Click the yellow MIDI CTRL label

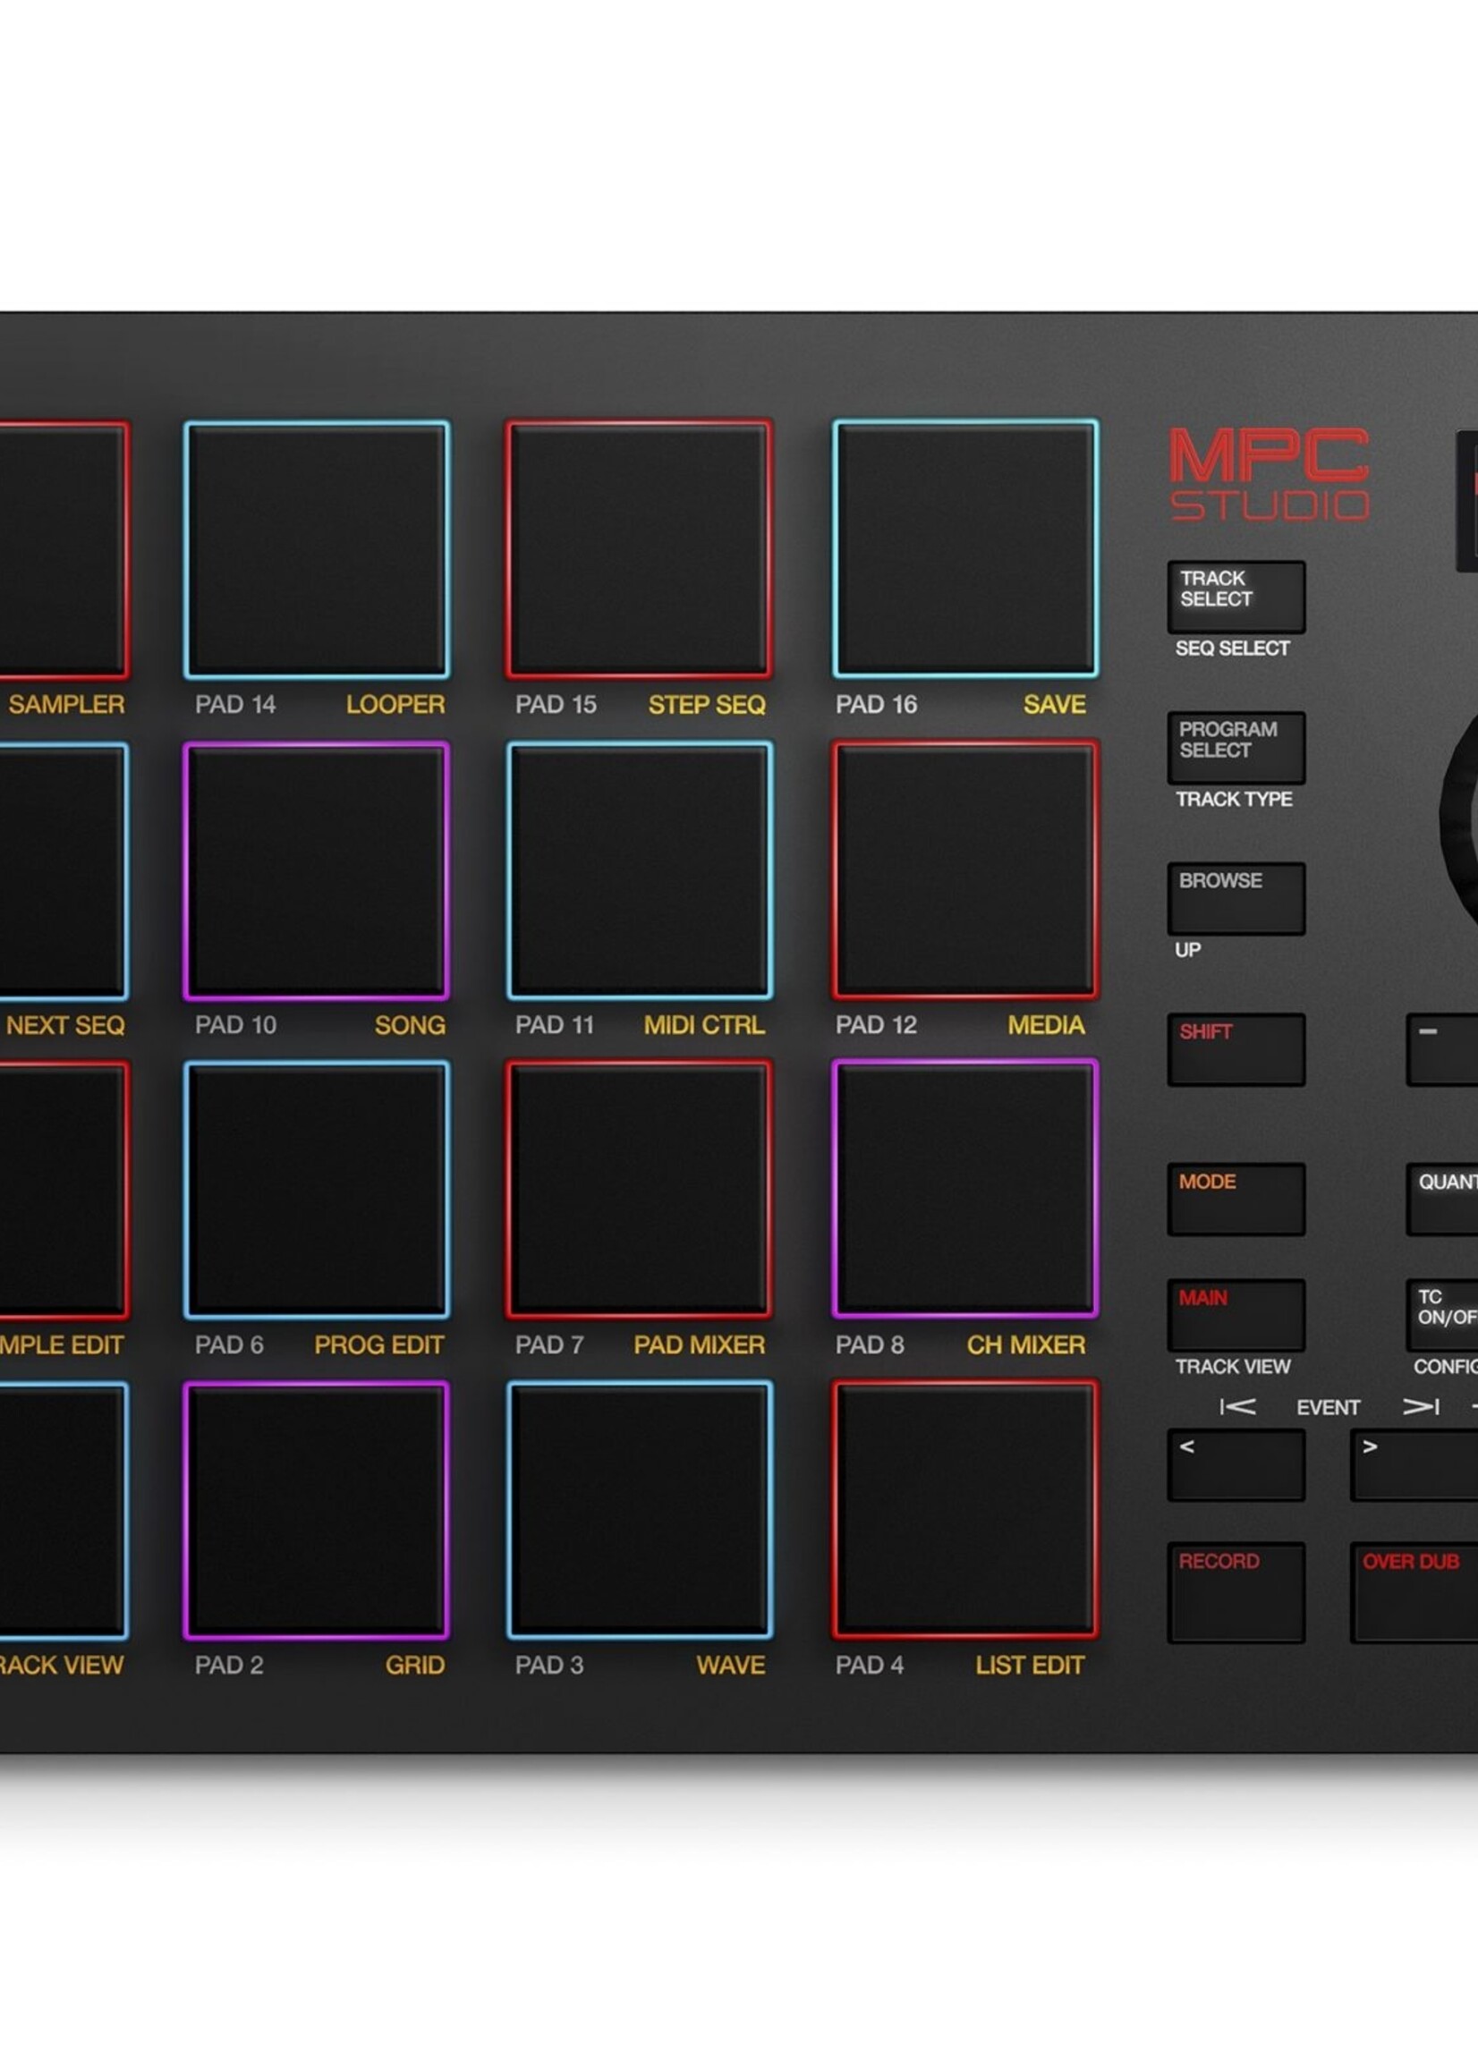pos(703,1025)
